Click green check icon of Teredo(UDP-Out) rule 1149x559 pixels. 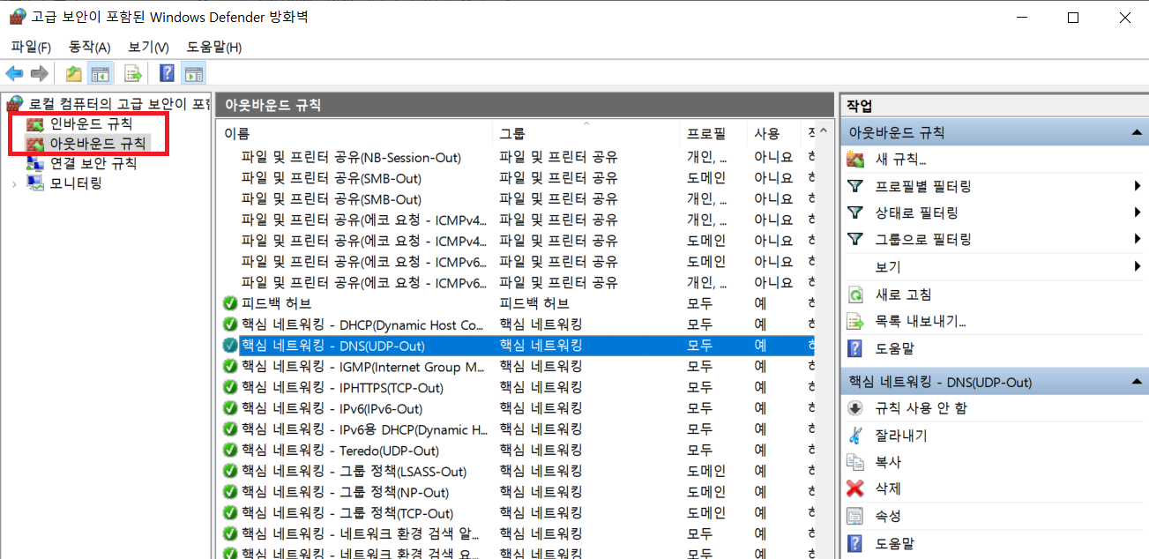coord(231,451)
